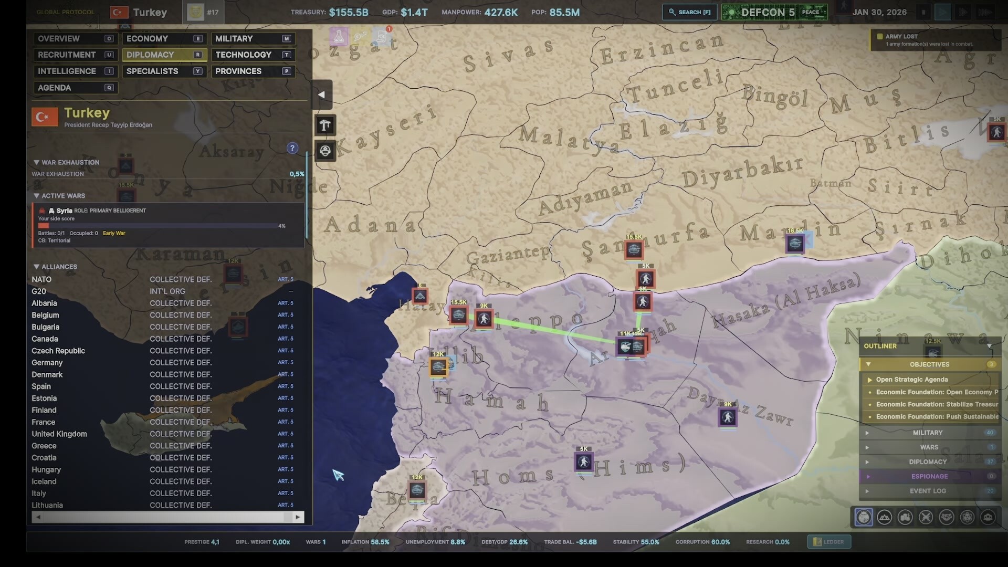Open the Economy tab
Viewport: 1008px width, 567px height.
(164, 38)
